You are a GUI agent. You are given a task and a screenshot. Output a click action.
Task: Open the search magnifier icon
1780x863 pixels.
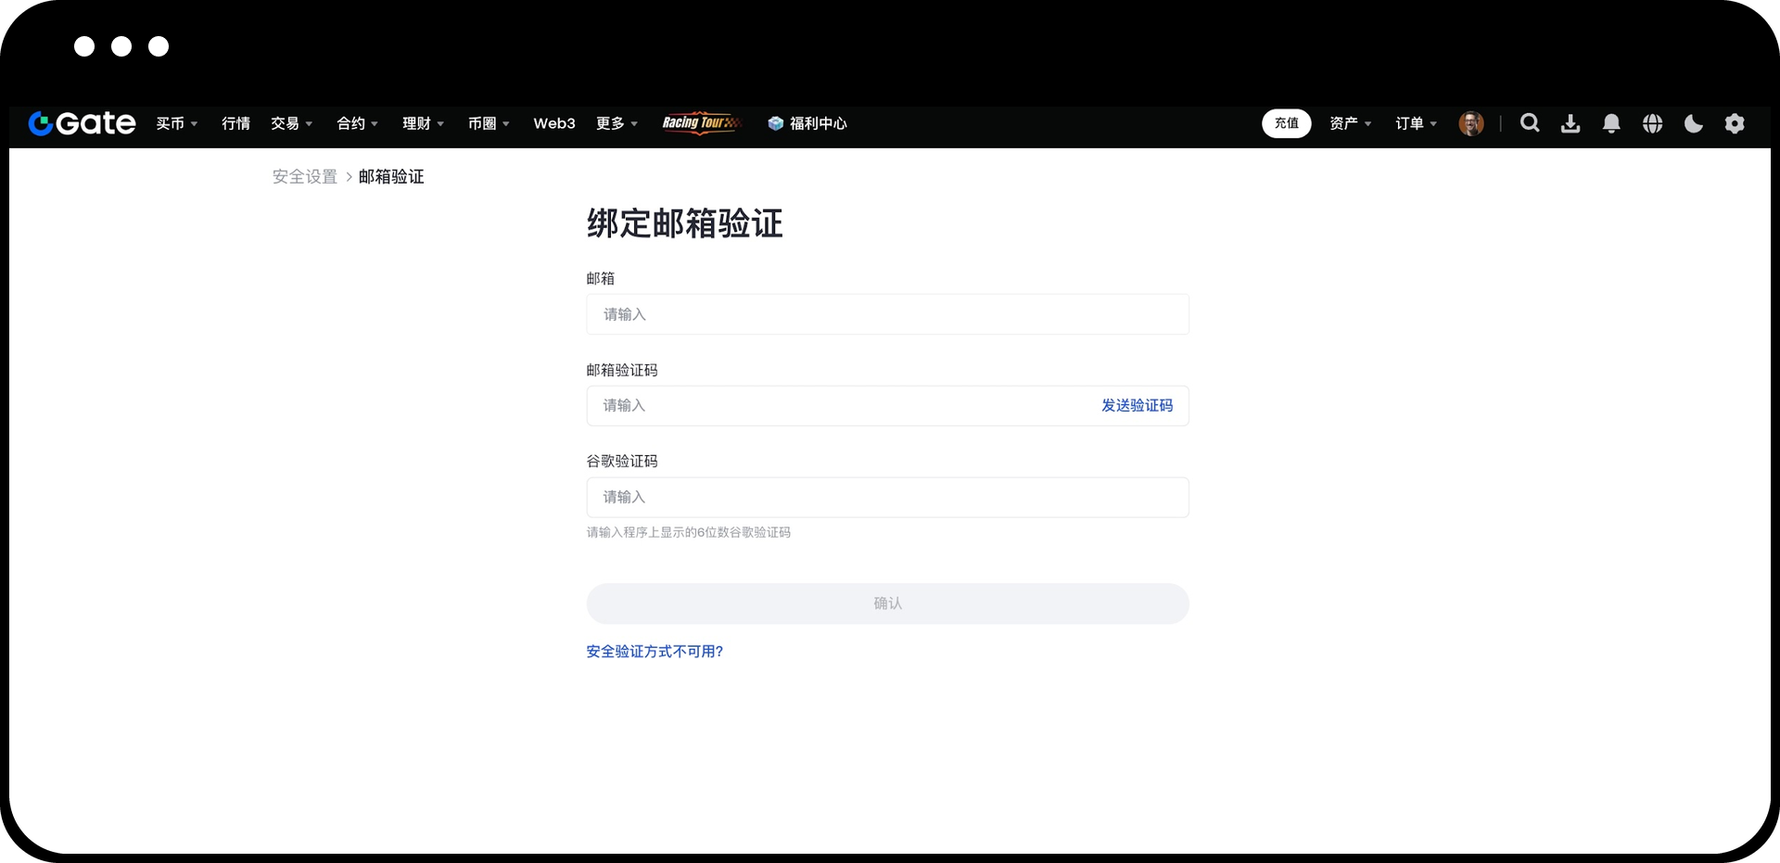pos(1530,123)
